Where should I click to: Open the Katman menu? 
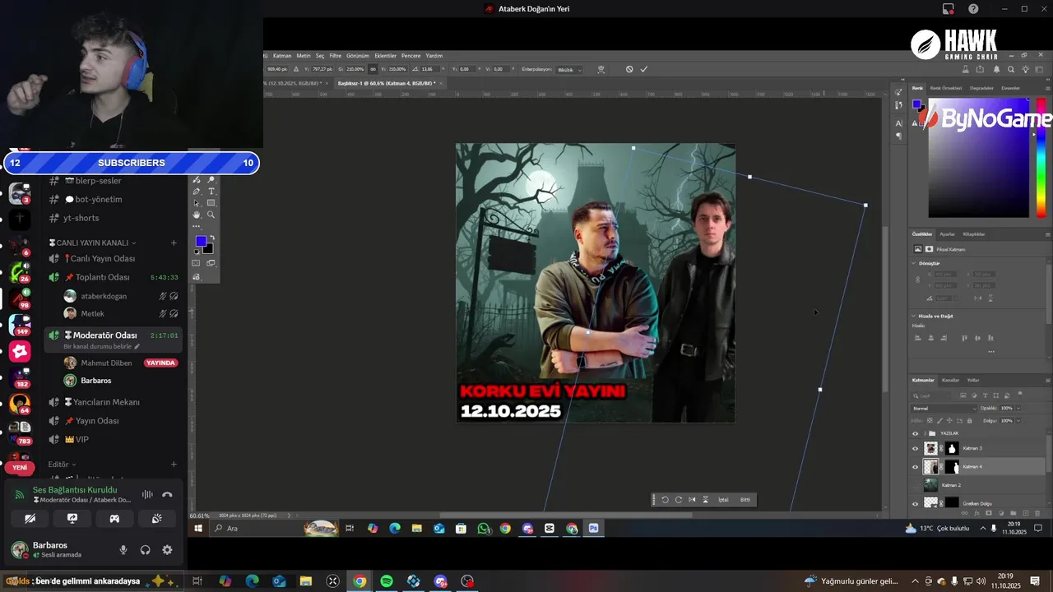click(x=282, y=56)
